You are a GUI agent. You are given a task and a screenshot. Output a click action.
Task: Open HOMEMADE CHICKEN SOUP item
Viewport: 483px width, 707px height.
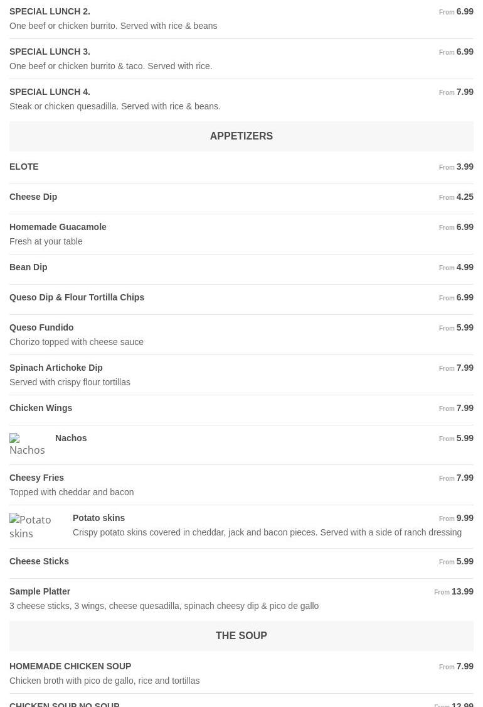[70, 666]
